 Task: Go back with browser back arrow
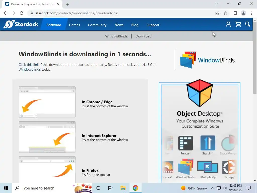click(x=6, y=13)
